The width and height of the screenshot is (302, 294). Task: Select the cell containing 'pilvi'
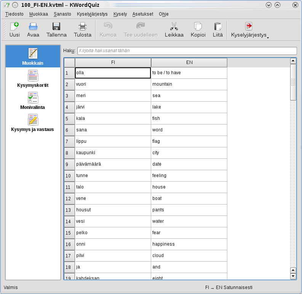113,256
